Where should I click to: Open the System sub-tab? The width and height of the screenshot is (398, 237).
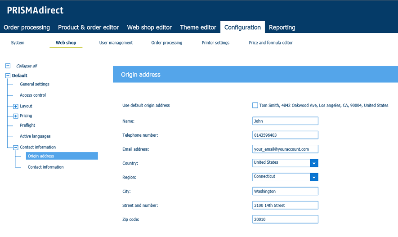[x=18, y=43]
